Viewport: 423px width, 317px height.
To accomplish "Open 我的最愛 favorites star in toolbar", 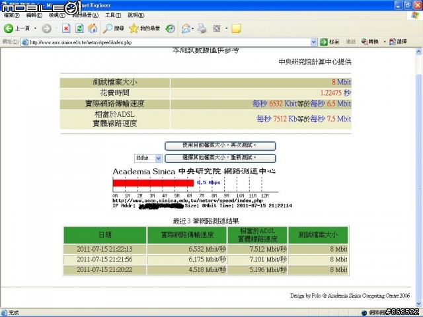I will click(x=144, y=28).
